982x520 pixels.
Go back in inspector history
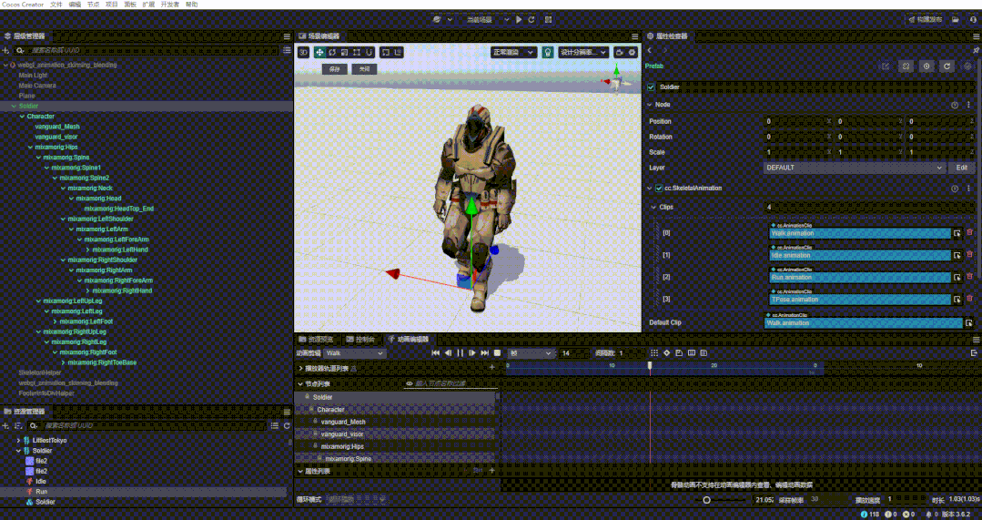click(650, 50)
